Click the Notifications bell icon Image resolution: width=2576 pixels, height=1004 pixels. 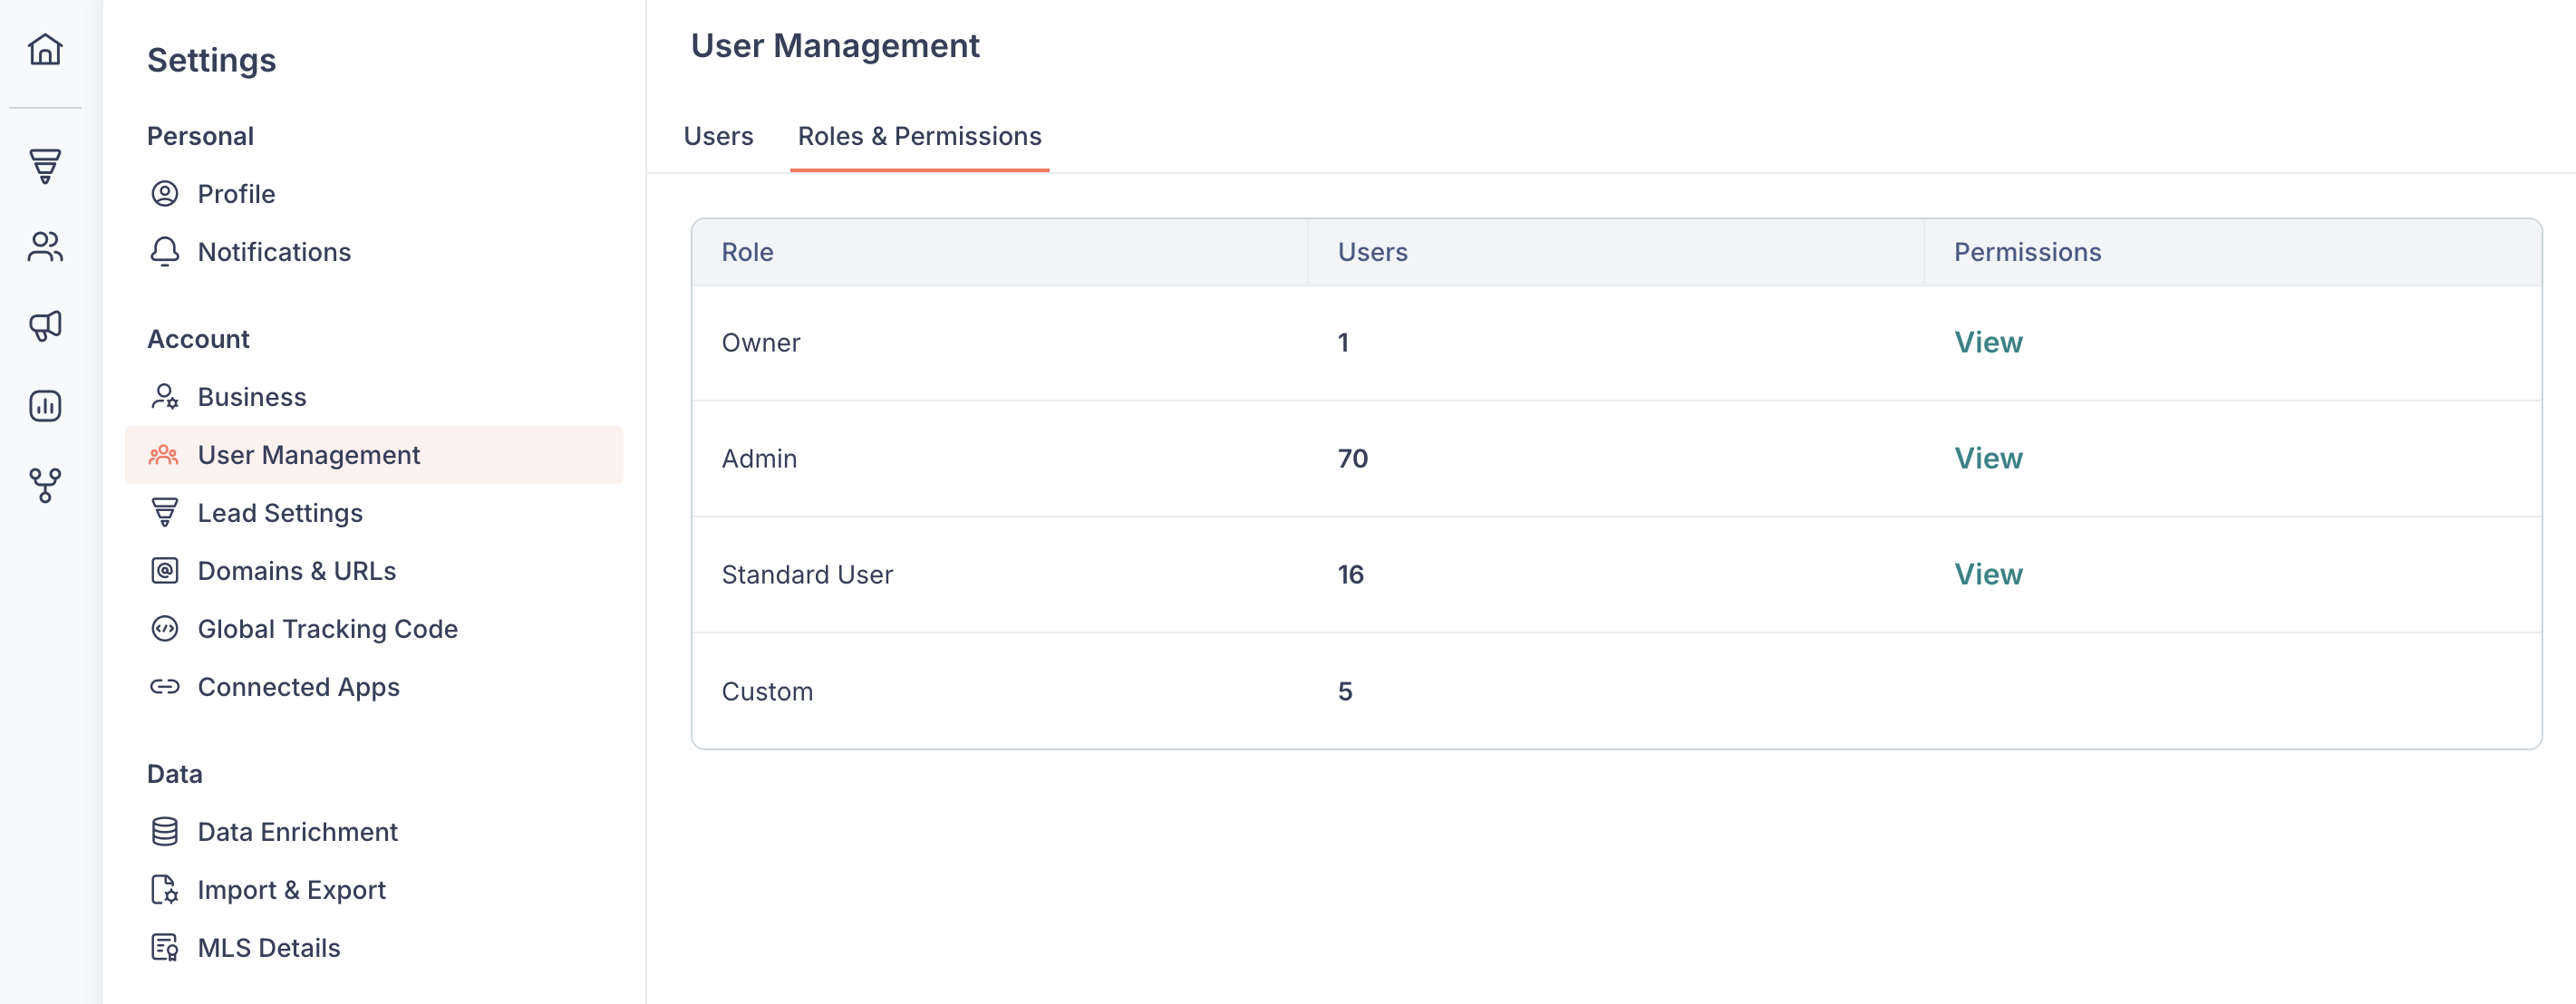click(165, 252)
